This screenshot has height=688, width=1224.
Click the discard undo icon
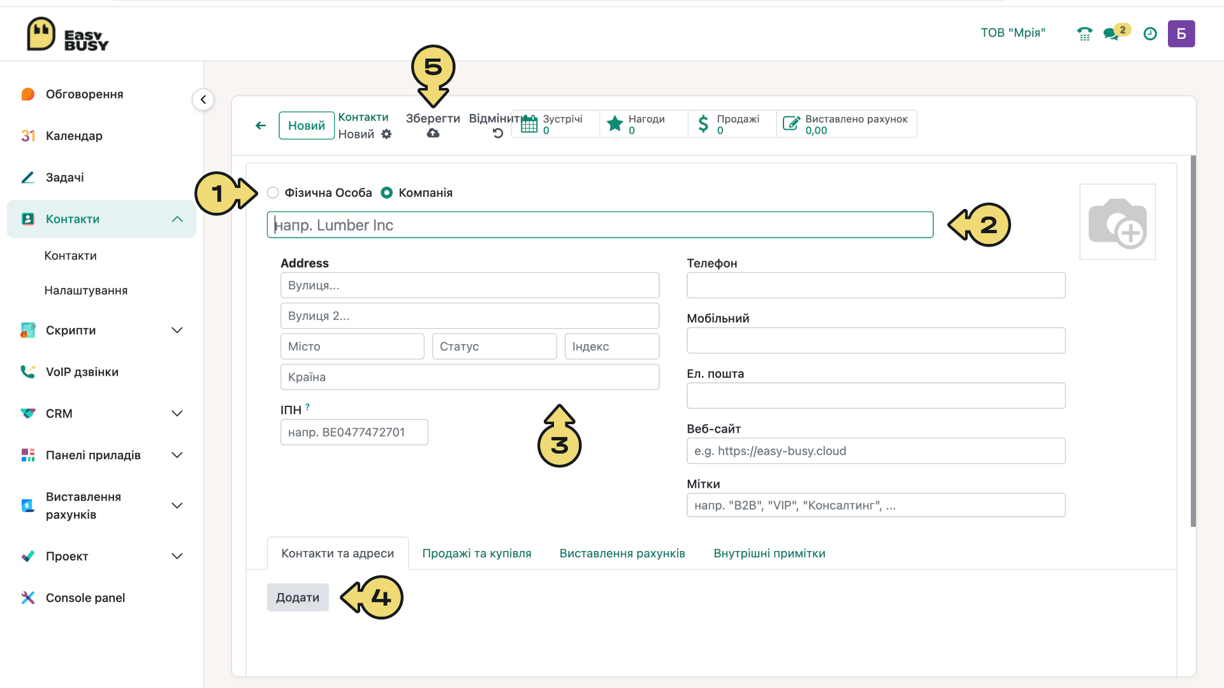point(498,133)
